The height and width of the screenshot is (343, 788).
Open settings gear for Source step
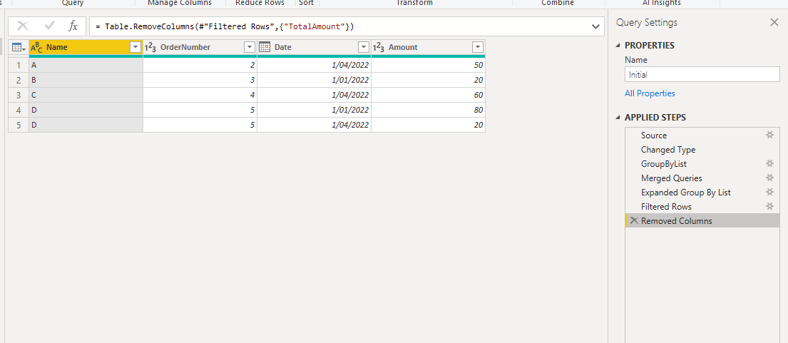tap(769, 135)
